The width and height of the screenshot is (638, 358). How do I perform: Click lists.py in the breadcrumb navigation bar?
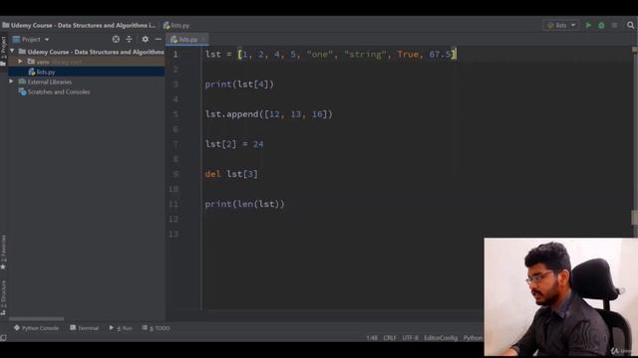[x=176, y=25]
